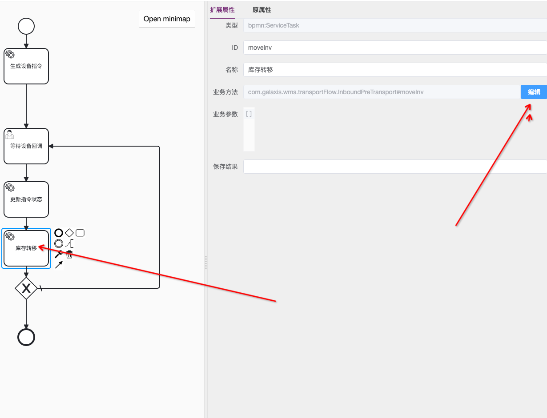Open the minimap
The width and height of the screenshot is (547, 418).
167,19
